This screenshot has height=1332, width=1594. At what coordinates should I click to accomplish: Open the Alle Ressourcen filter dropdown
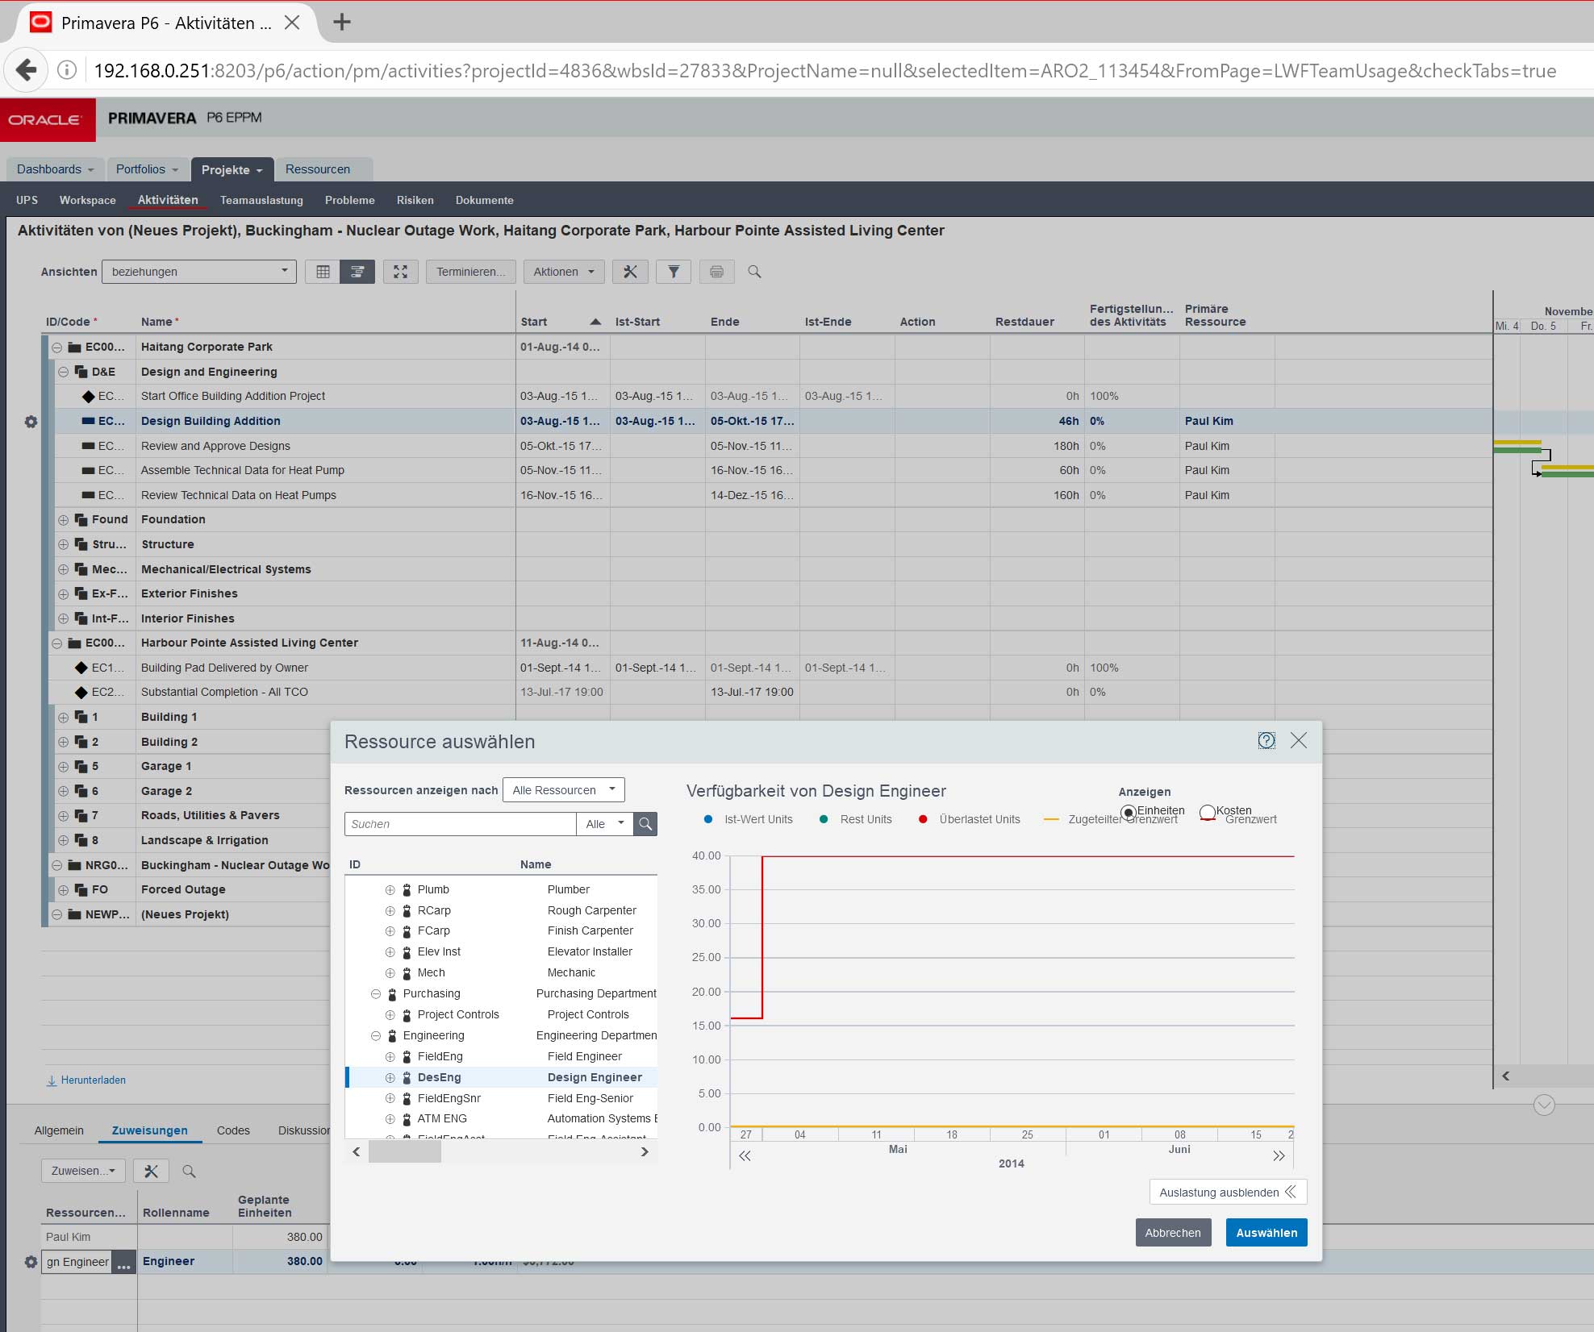[564, 790]
